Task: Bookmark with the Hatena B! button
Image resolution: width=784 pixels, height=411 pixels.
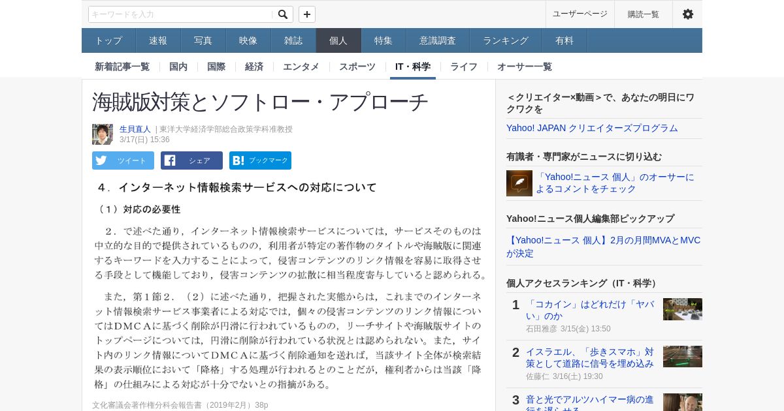Action: click(x=260, y=160)
